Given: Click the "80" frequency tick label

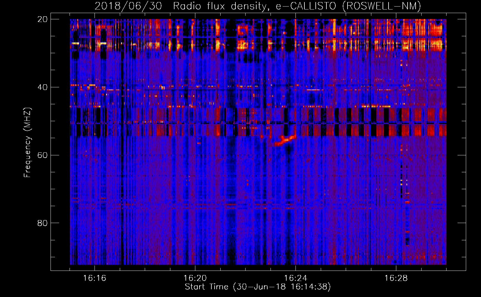Looking at the screenshot, I should click(x=42, y=223).
